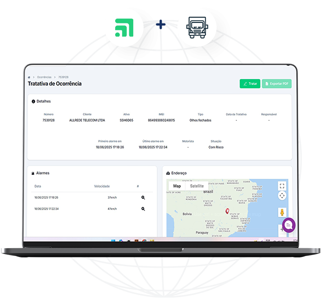The height and width of the screenshot is (298, 321).
Task: Click the map camera pan control
Action: (x=282, y=195)
